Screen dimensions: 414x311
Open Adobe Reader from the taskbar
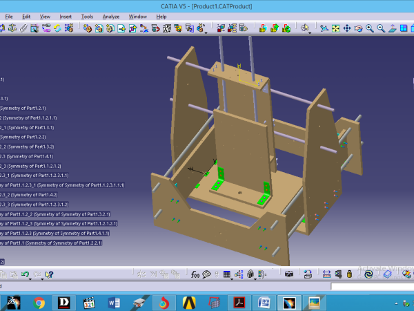click(x=239, y=303)
